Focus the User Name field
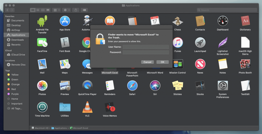 coord(146,47)
